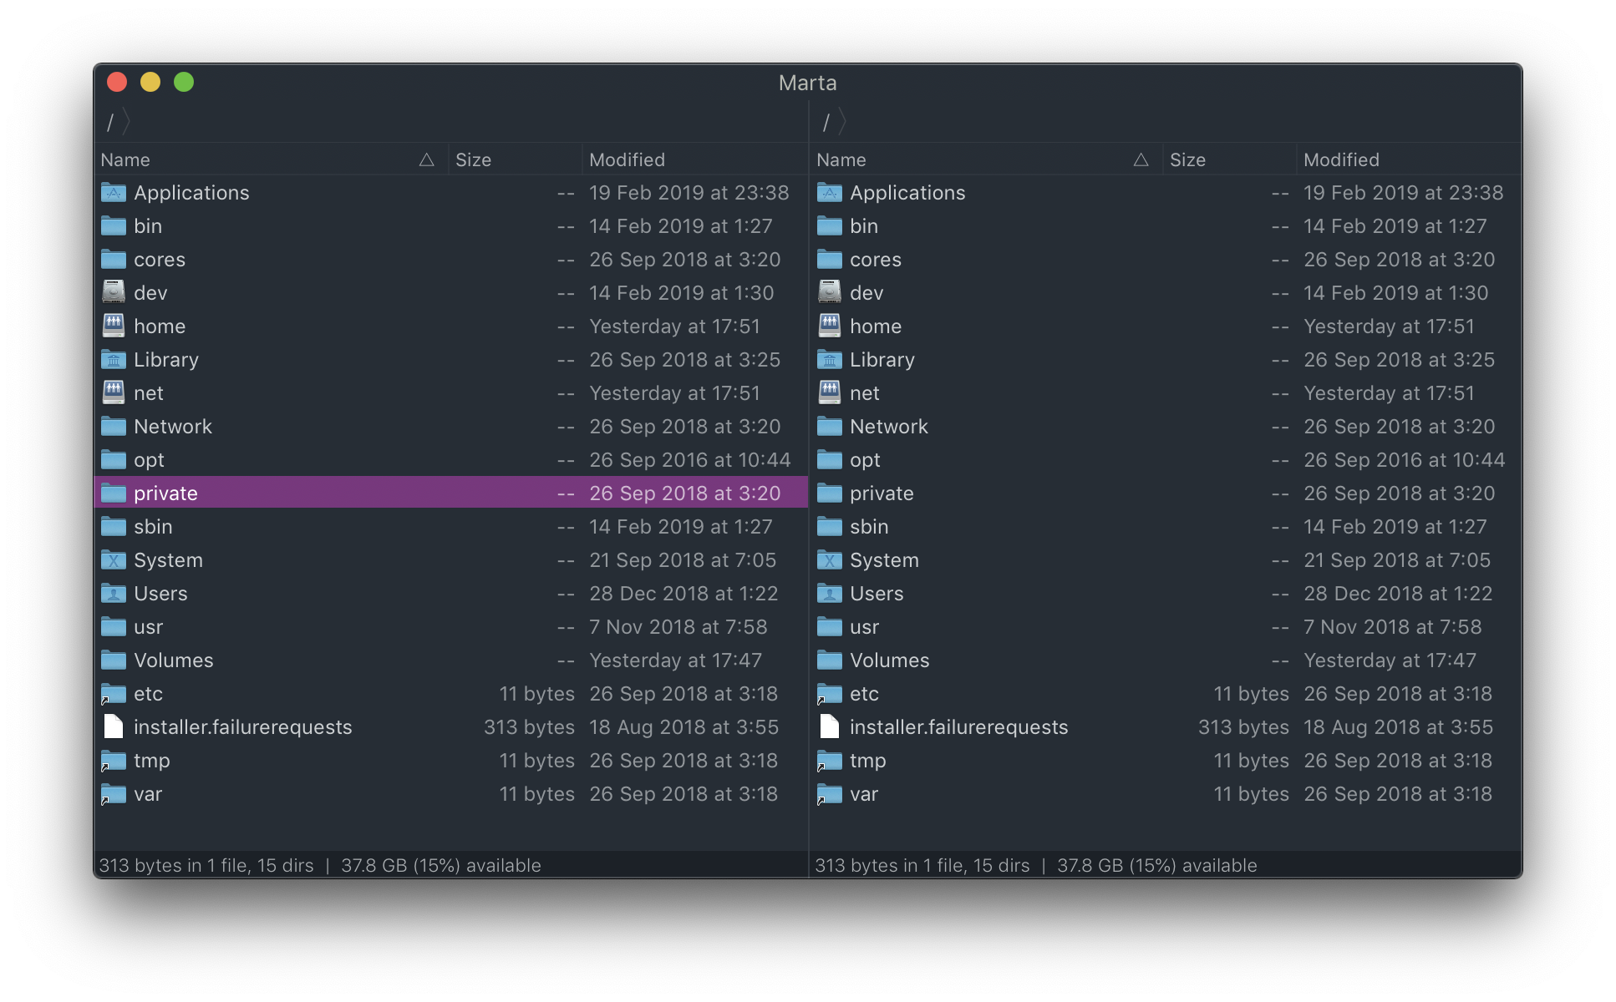The height and width of the screenshot is (1002, 1616).
Task: Select the net network volume icon in right pane
Action: click(830, 392)
